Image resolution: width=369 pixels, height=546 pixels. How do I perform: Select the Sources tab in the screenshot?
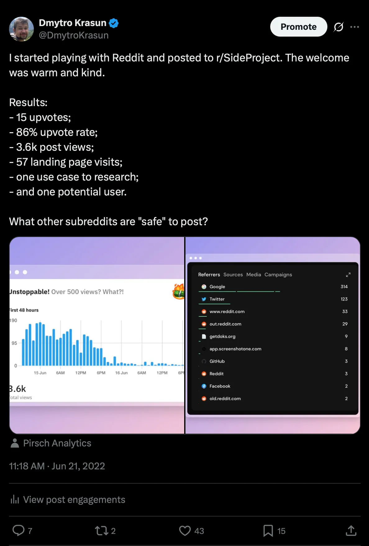(233, 275)
